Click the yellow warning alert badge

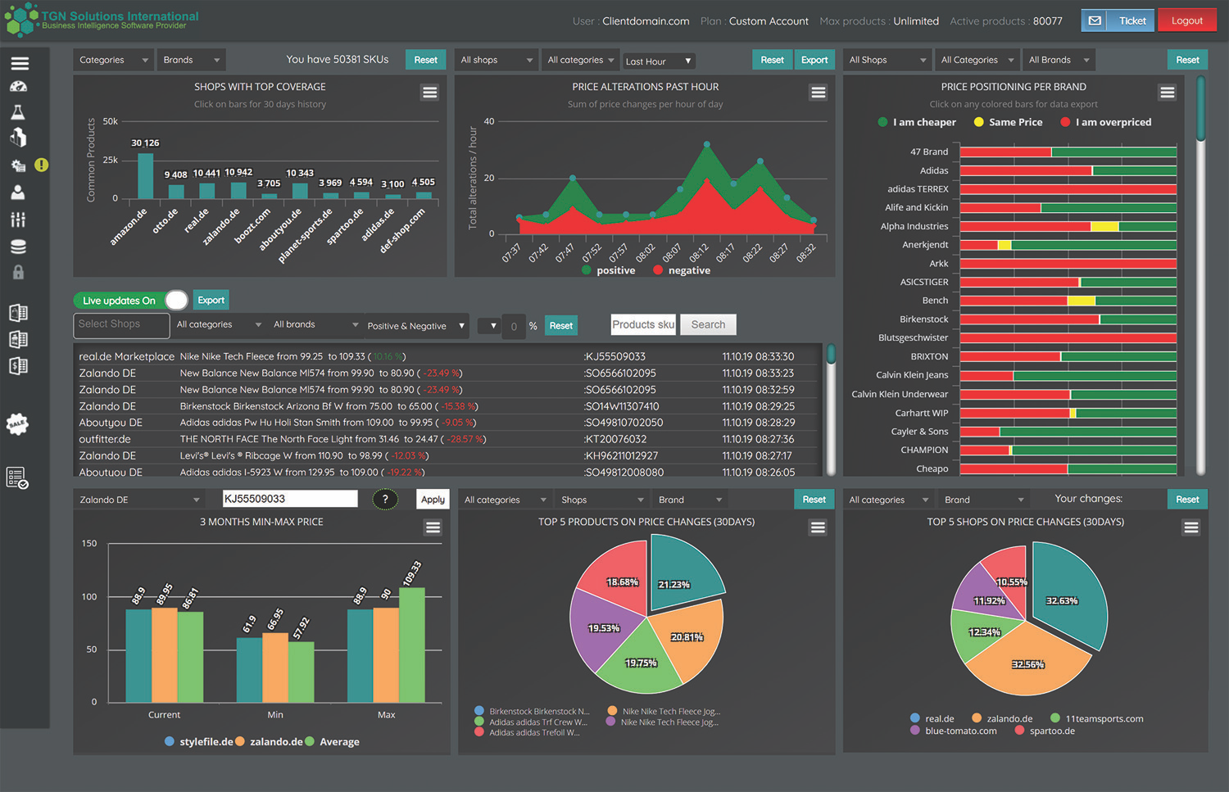[41, 165]
